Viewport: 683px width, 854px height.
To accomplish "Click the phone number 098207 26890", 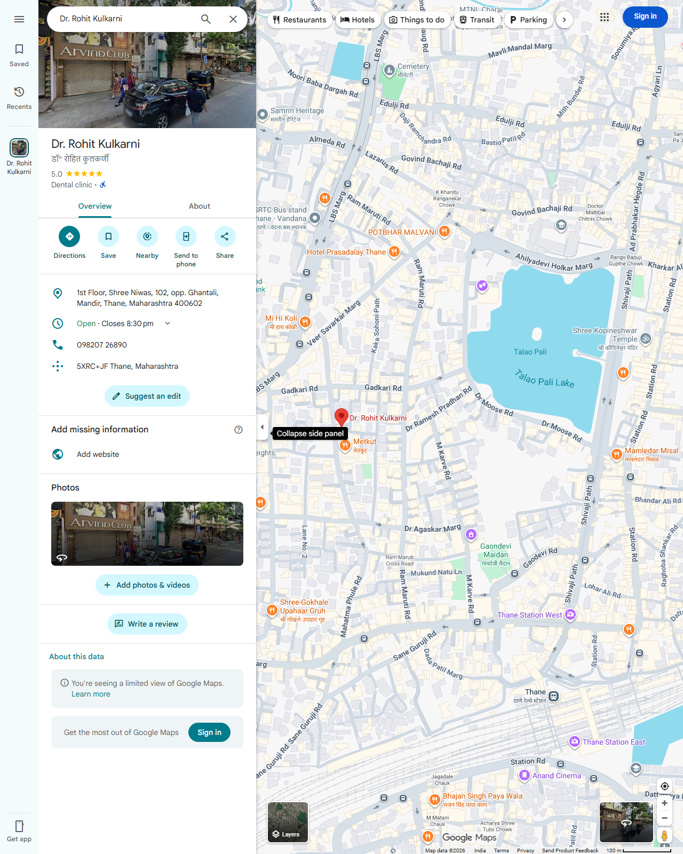I will point(102,345).
